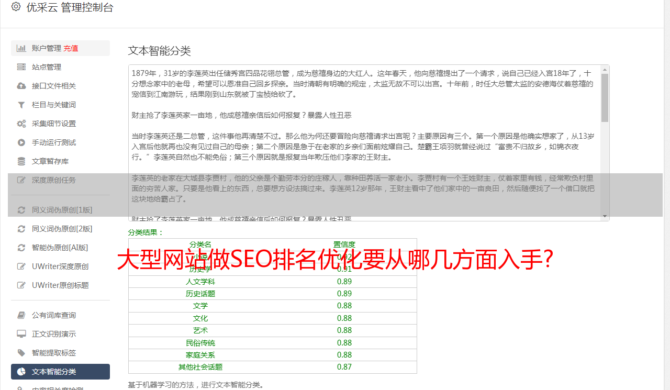The height and width of the screenshot is (390, 670).
Task: Open 智能提取标签 page
Action: pos(54,353)
